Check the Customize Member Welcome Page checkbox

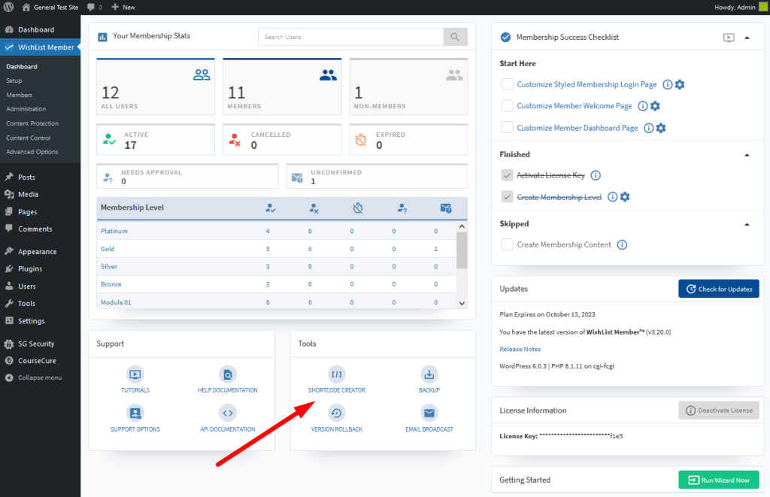point(508,106)
